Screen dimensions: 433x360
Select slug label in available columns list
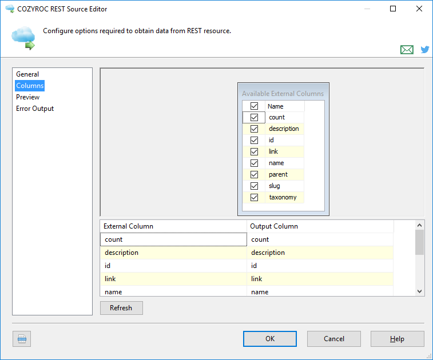(x=275, y=186)
